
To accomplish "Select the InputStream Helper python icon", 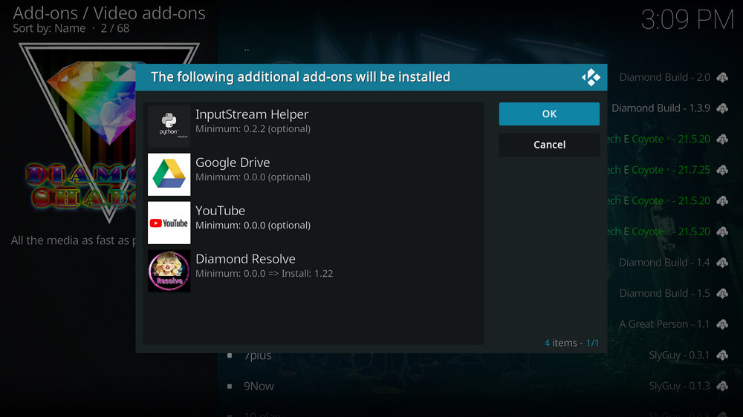I will coord(169,126).
